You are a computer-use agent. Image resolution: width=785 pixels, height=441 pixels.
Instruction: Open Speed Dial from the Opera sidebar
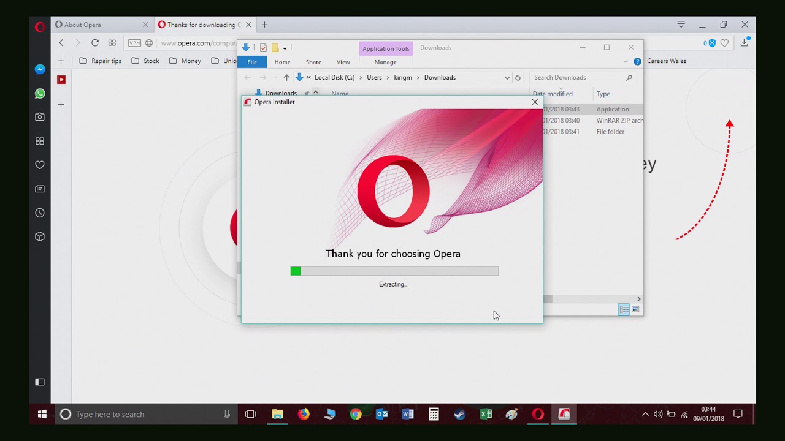(40, 141)
